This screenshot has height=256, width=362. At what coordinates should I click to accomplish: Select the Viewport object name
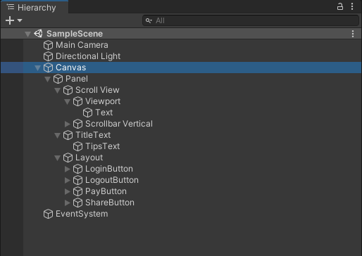[x=103, y=101]
